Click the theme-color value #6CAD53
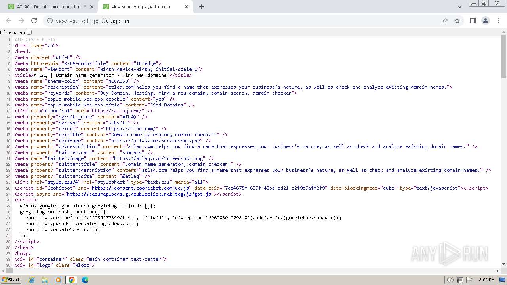 (118, 81)
